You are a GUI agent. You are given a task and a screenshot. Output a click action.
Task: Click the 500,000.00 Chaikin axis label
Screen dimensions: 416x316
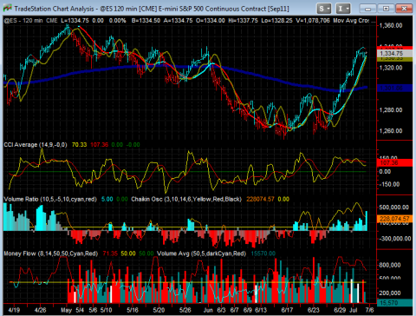394,207
